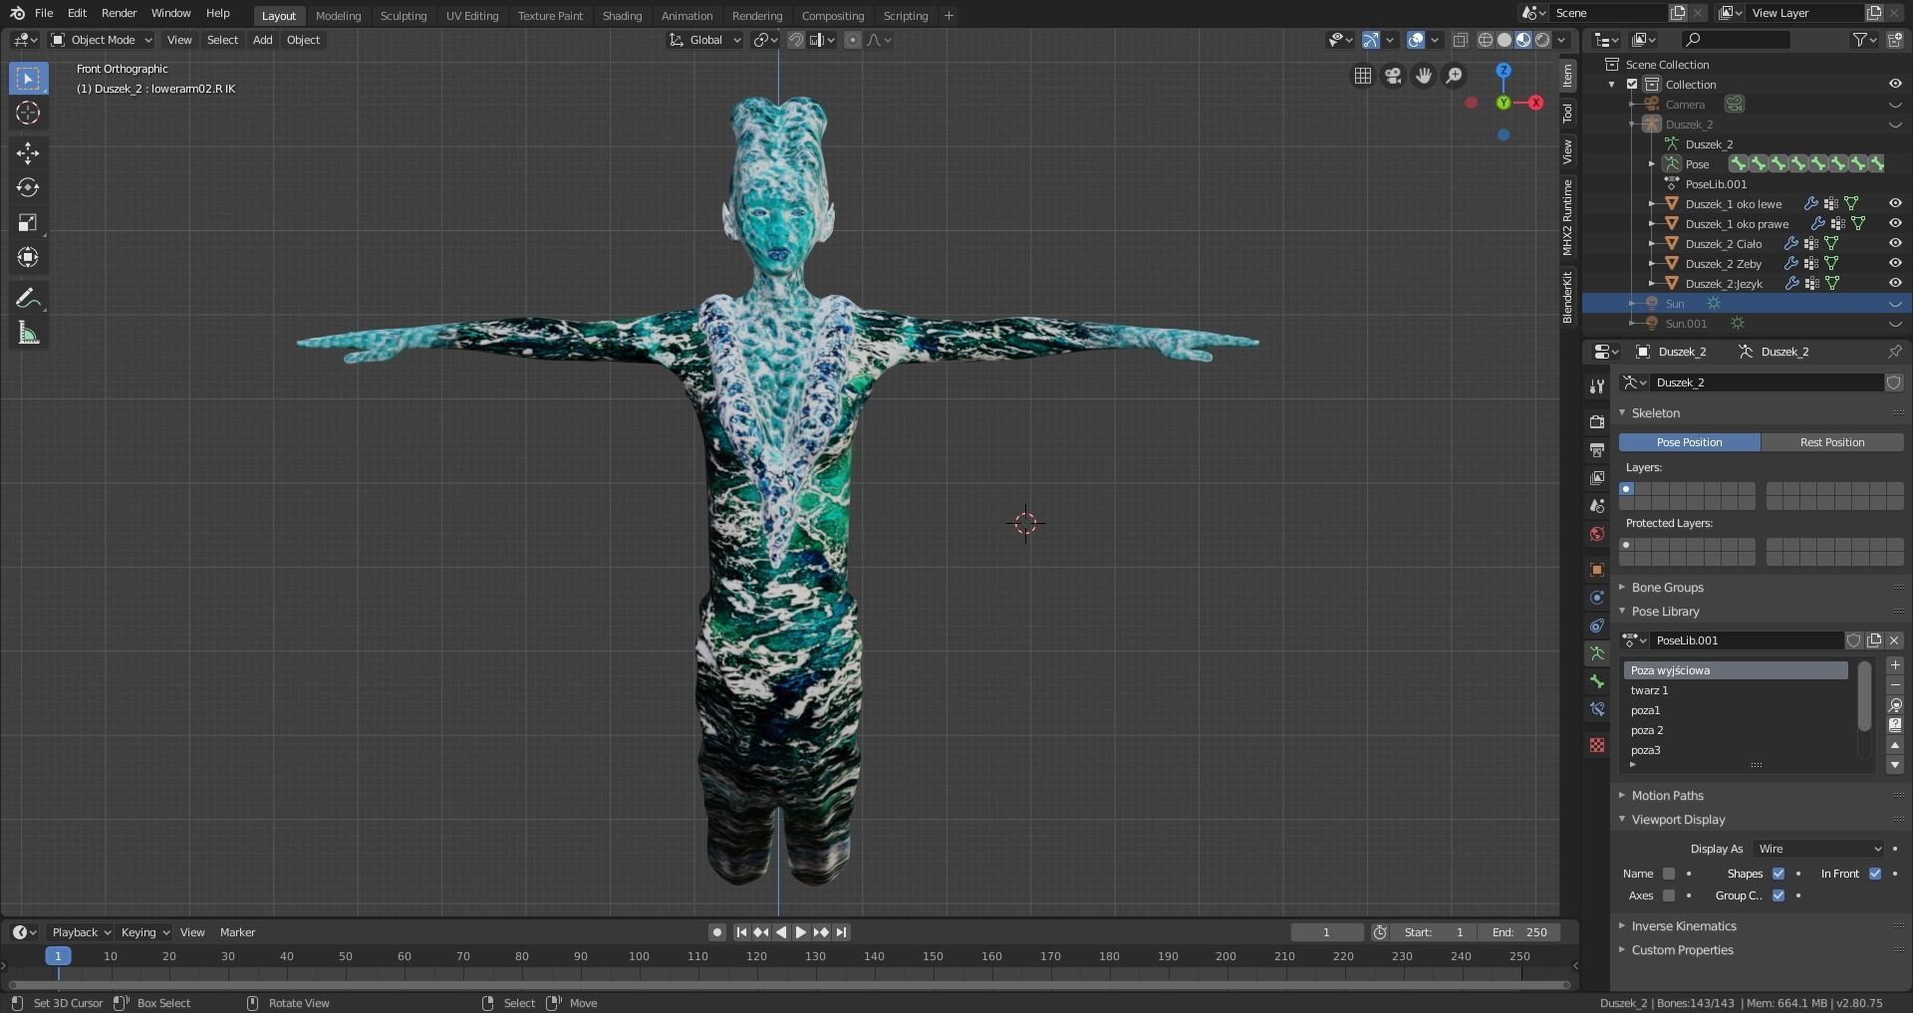The image size is (1913, 1013).
Task: Toggle Collection visibility eye
Action: click(1895, 85)
